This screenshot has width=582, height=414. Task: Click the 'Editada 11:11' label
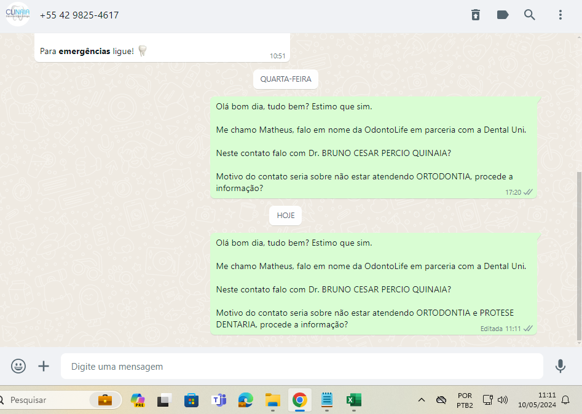pyautogui.click(x=500, y=329)
